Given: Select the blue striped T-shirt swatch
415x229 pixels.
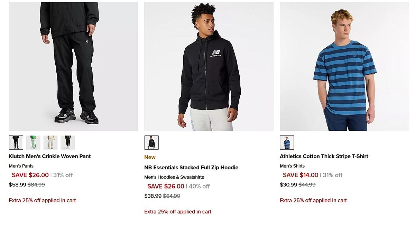Looking at the screenshot, I should 287,142.
